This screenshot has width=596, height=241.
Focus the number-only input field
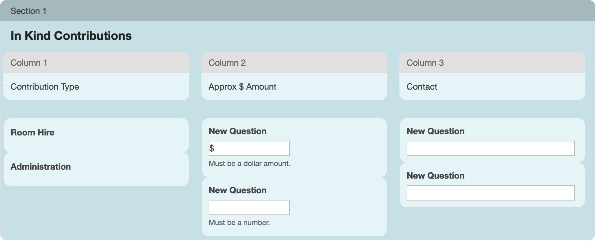point(249,207)
